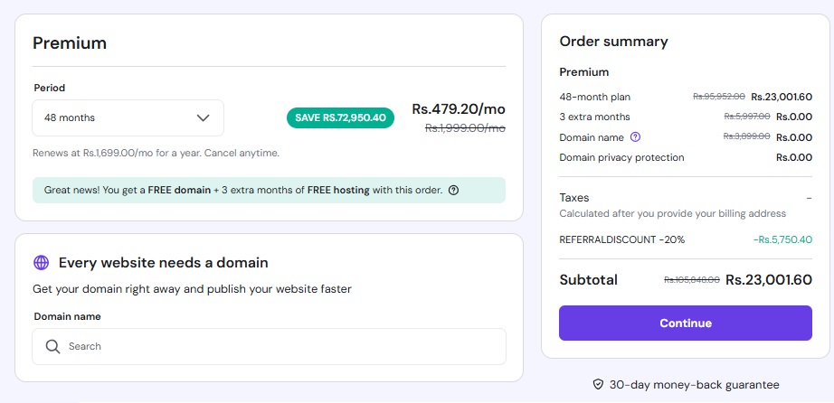Click the REFERRALDISCOUNT -20% coupon label
The width and height of the screenshot is (834, 403).
(621, 239)
